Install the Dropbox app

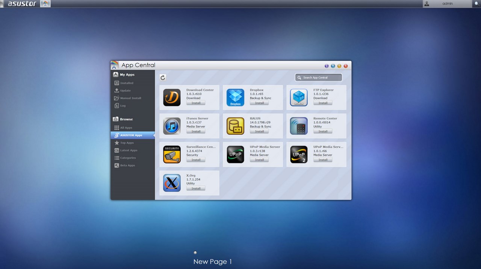coord(259,103)
